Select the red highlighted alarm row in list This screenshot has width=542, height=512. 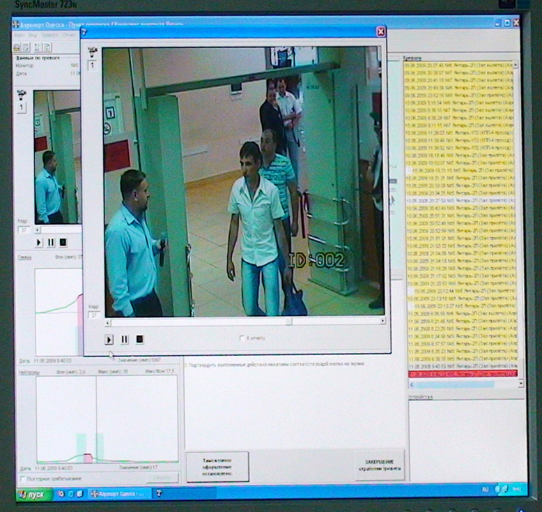point(463,374)
